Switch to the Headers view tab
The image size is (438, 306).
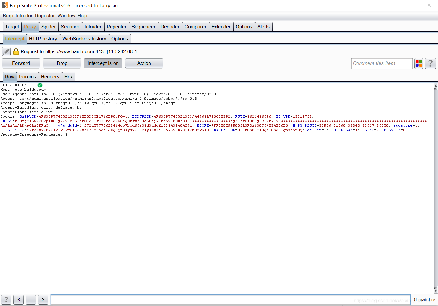coord(50,77)
